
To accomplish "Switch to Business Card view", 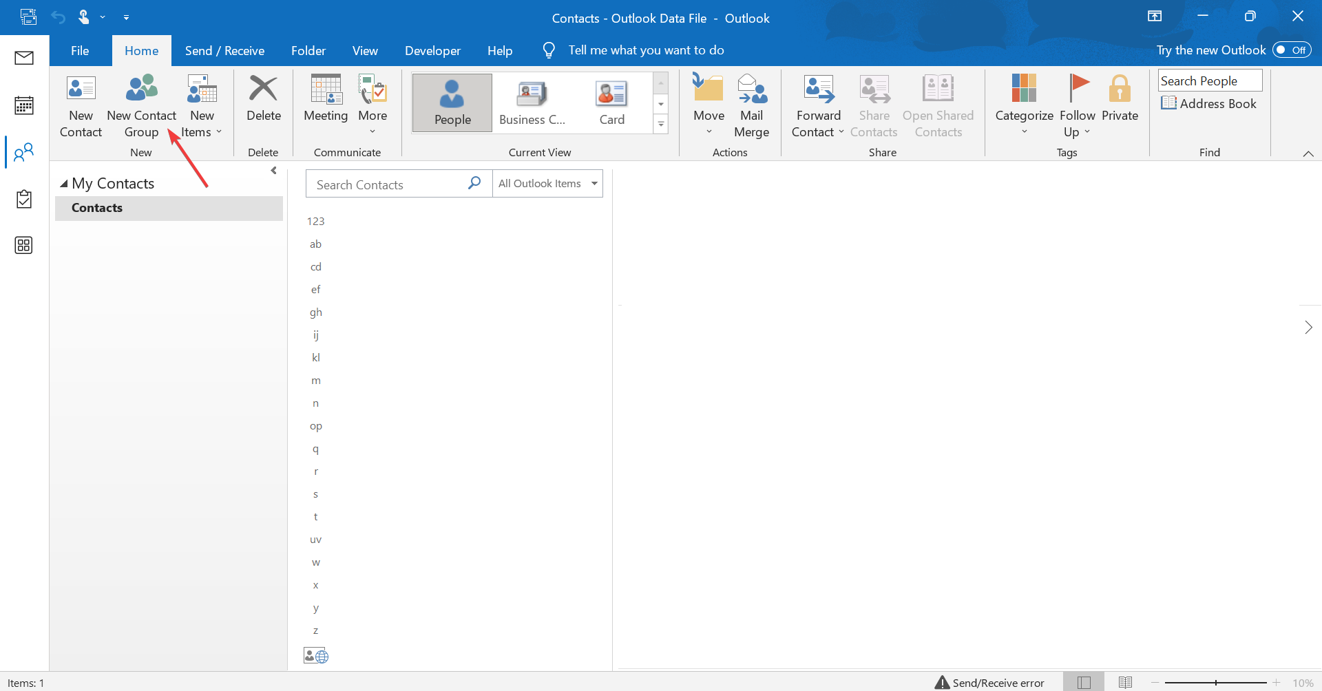I will click(x=532, y=103).
